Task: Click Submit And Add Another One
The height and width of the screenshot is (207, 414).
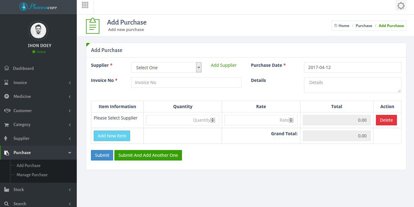Action: point(148,155)
